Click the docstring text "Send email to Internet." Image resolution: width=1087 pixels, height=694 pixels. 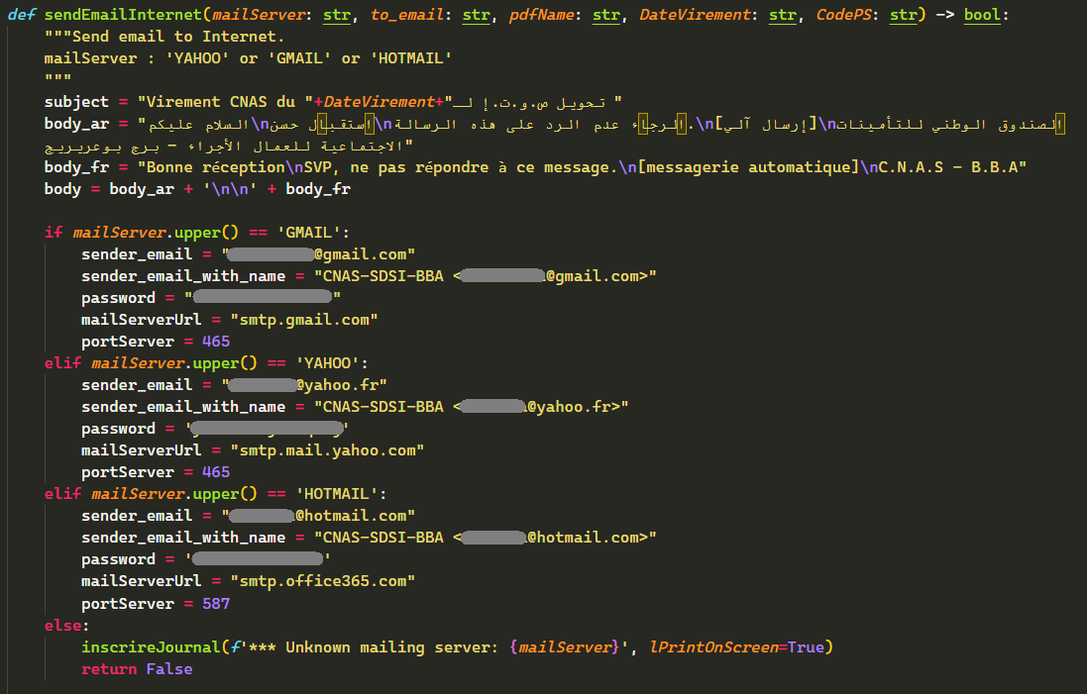178,37
